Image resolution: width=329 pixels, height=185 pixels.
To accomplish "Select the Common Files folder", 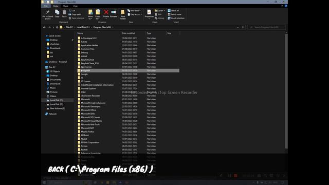I will [x=128, y=49].
